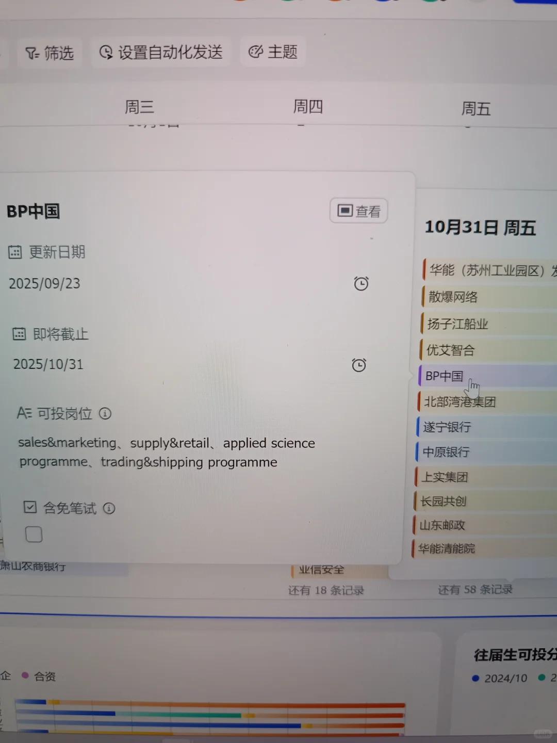Open the 长园共创 record
557x743 pixels.
point(484,501)
